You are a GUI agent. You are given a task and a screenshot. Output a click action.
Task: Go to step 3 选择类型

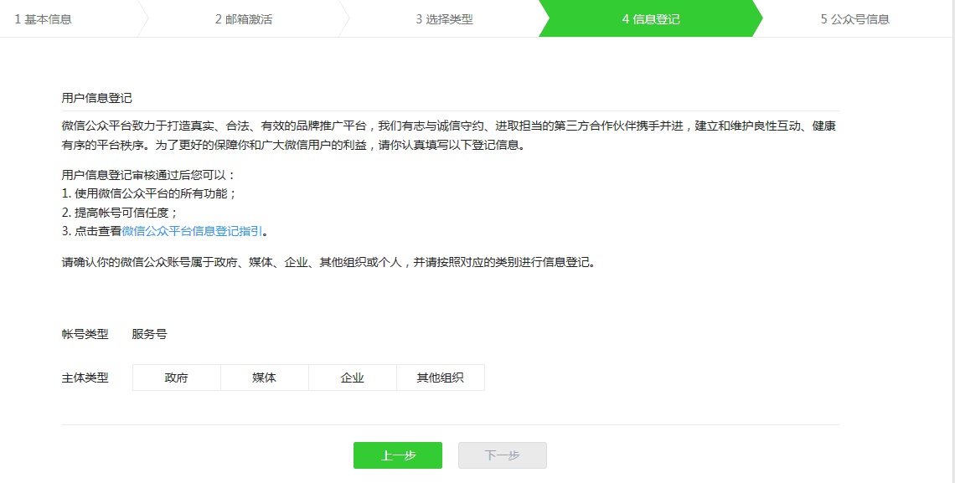click(445, 19)
